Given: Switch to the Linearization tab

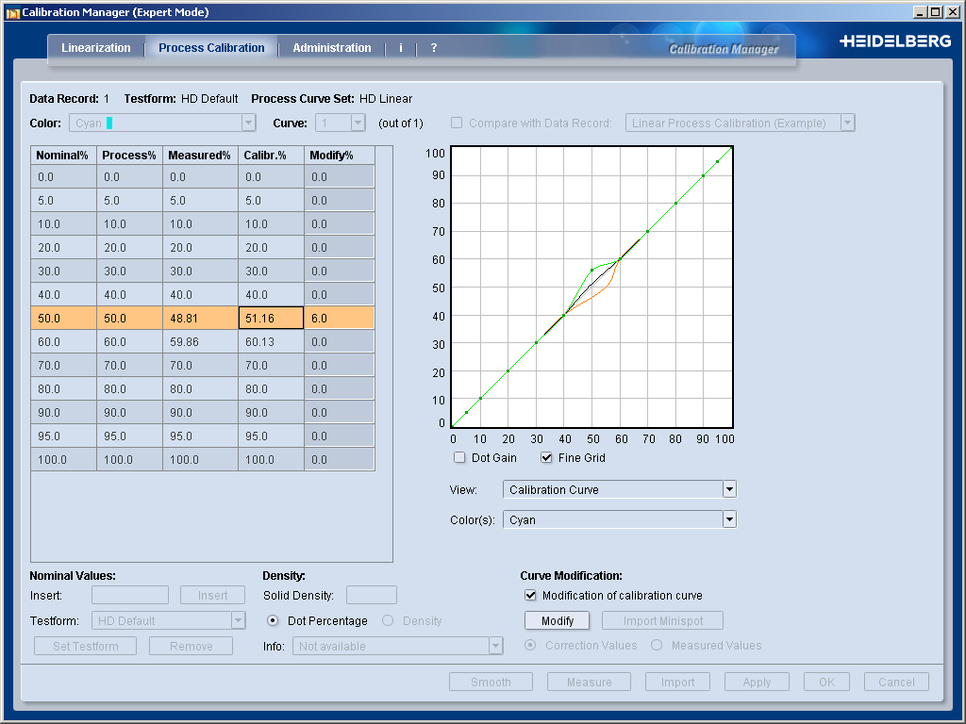Looking at the screenshot, I should point(96,48).
